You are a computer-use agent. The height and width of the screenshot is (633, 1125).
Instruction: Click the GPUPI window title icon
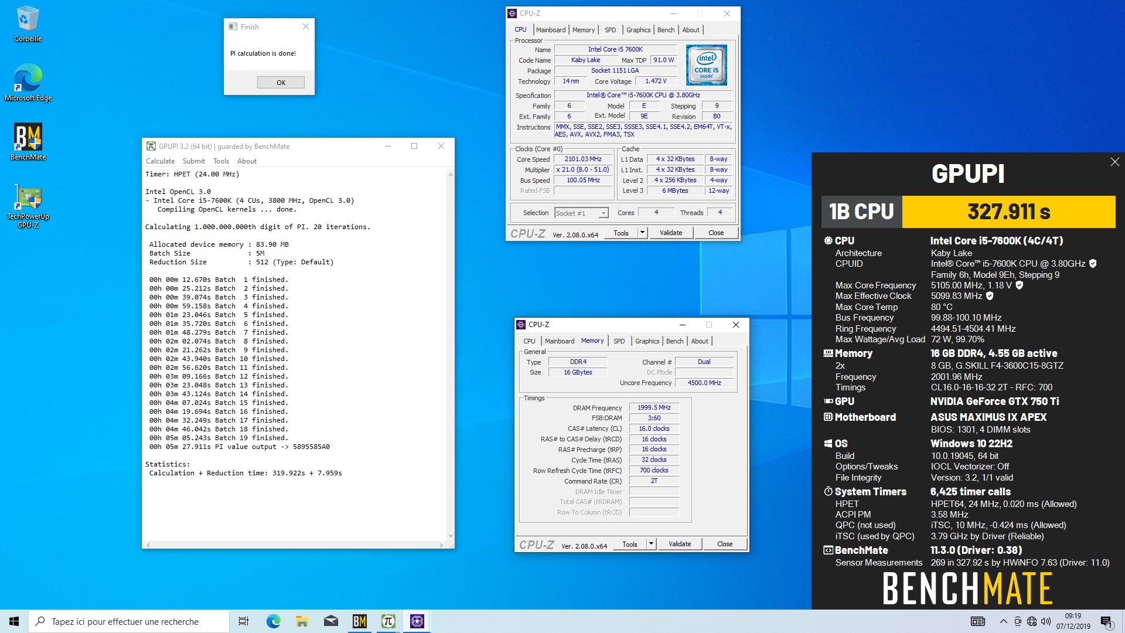pos(151,146)
